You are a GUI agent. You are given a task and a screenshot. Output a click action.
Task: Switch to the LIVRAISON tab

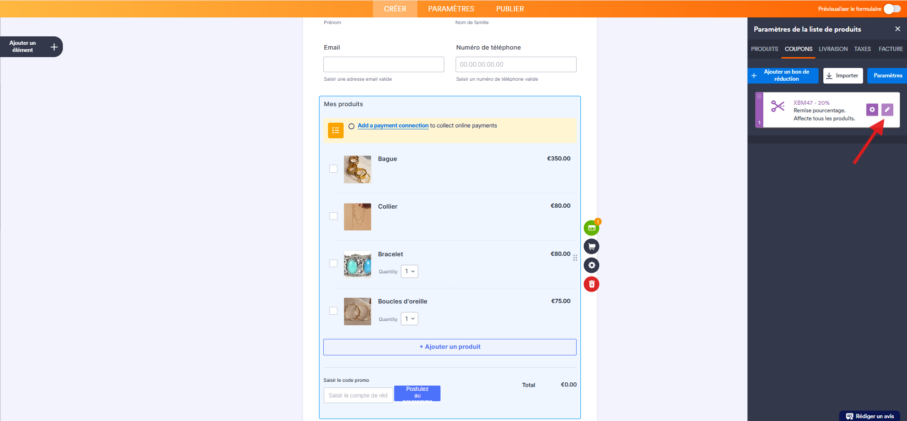click(833, 49)
